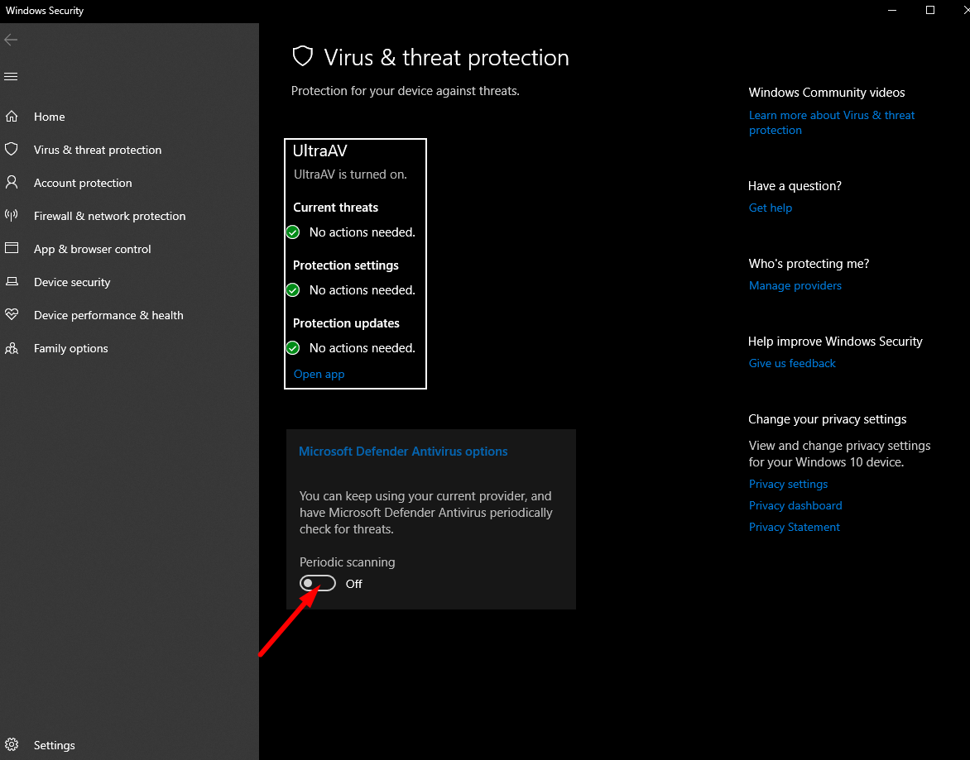This screenshot has width=970, height=760.
Task: Open Device security section
Action: click(72, 282)
